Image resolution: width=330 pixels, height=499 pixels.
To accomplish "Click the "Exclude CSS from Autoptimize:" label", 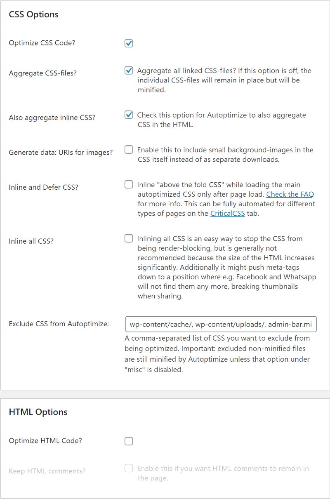I will pyautogui.click(x=59, y=324).
